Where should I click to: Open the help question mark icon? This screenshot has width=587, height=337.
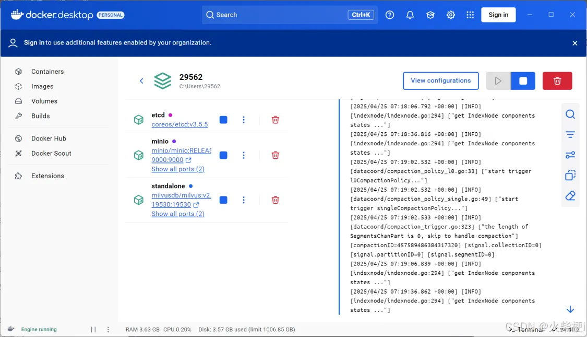pos(390,15)
